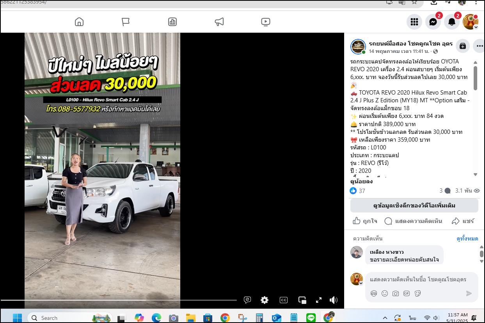Insert a GIF in the comment
The width and height of the screenshot is (485, 323).
pyautogui.click(x=407, y=293)
